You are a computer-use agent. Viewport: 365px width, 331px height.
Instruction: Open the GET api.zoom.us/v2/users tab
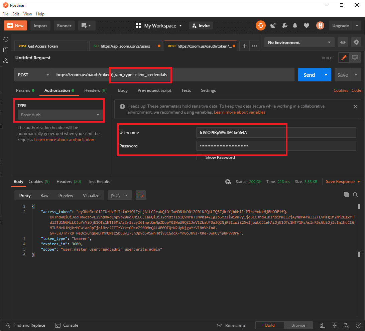coord(126,46)
